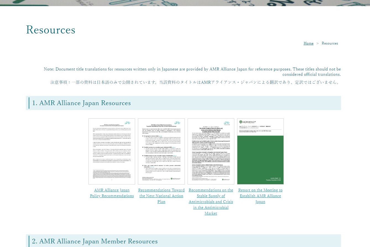The height and width of the screenshot is (247, 370).
Task: Click the Japanese 注意事項 note text
Action: coord(195,82)
